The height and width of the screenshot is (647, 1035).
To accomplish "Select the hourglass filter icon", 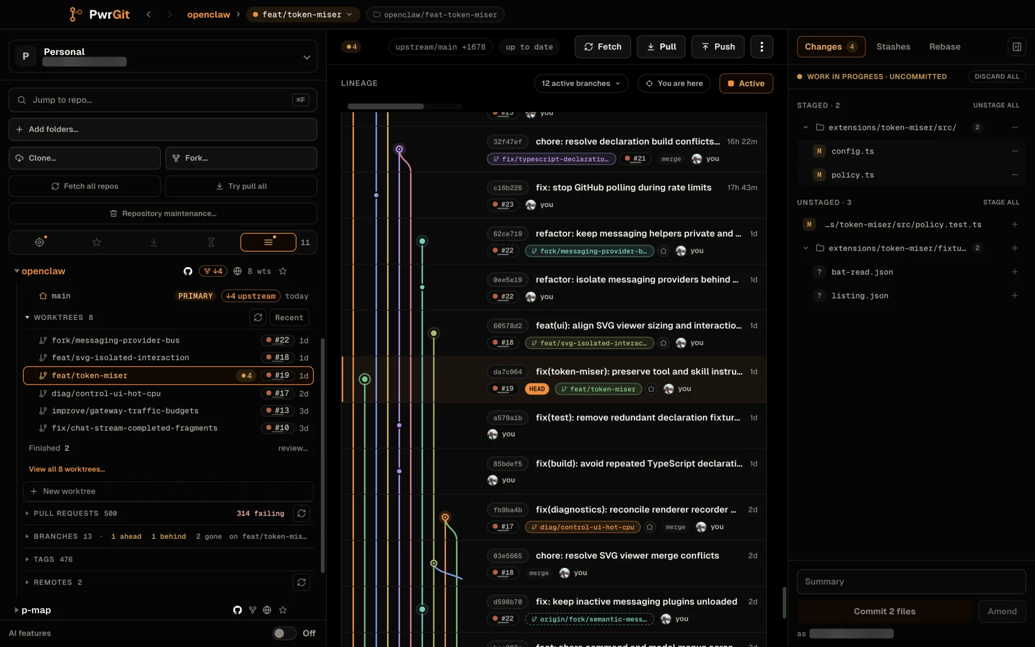I will (x=211, y=242).
